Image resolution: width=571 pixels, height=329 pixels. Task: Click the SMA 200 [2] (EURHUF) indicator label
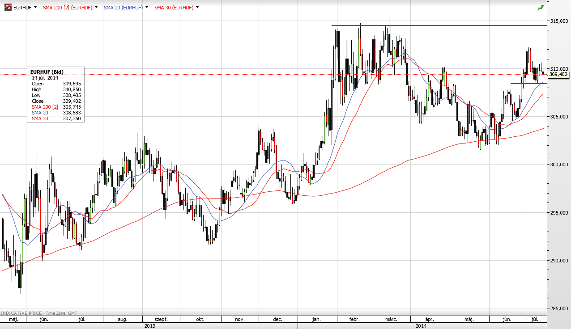pos(68,8)
